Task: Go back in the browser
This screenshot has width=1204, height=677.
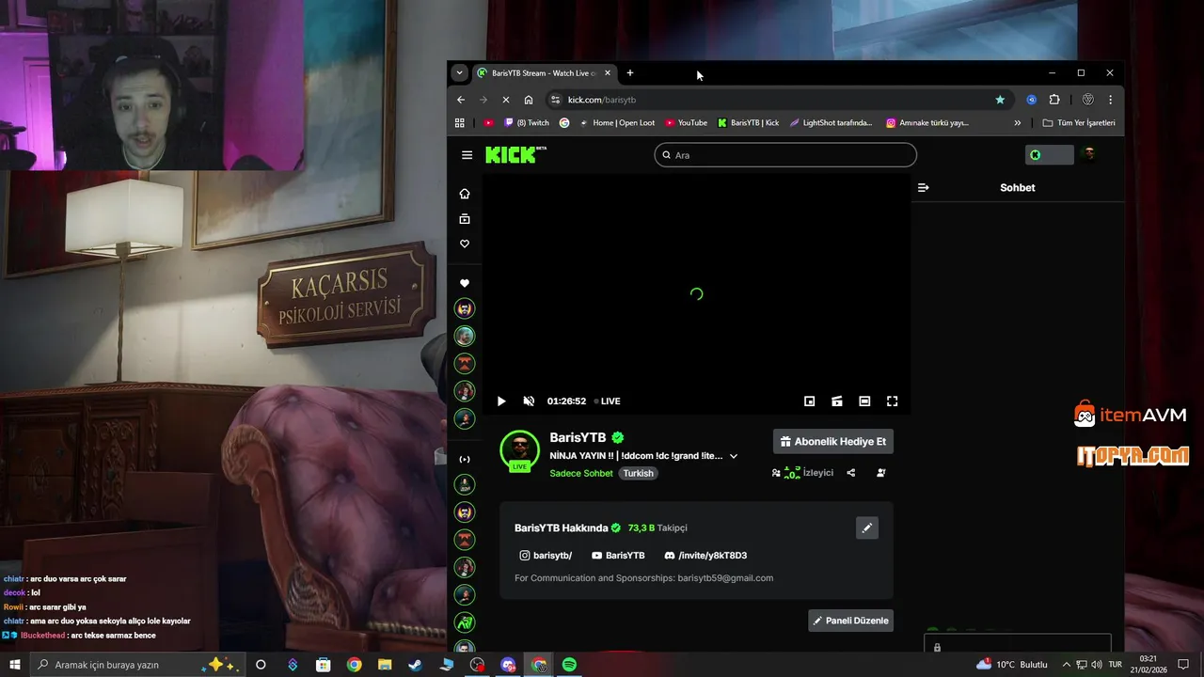Action: pyautogui.click(x=461, y=100)
